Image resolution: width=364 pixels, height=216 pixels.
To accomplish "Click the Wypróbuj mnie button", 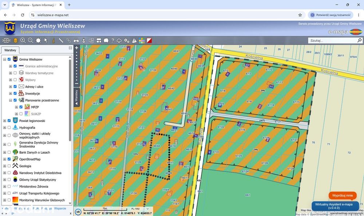I will click(343, 196).
